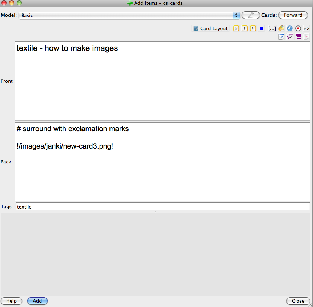The height and width of the screenshot is (307, 313).
Task: Click the add picture palette icon
Action: pyautogui.click(x=281, y=28)
